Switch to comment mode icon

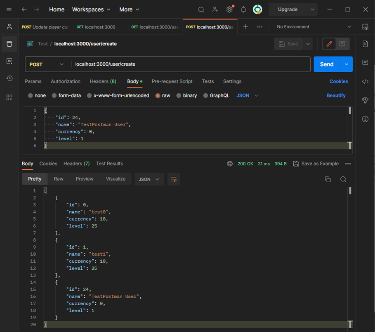pyautogui.click(x=342, y=44)
